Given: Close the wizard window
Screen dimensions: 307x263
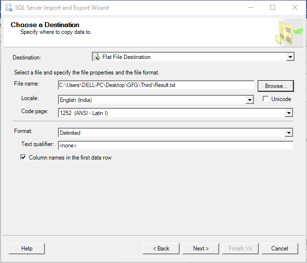Looking at the screenshot, I should click(295, 7).
